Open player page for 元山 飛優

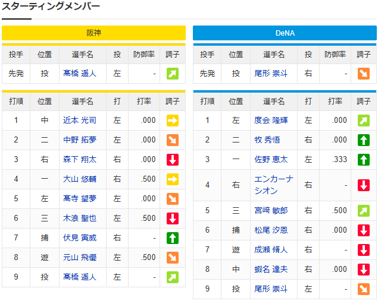80,257
